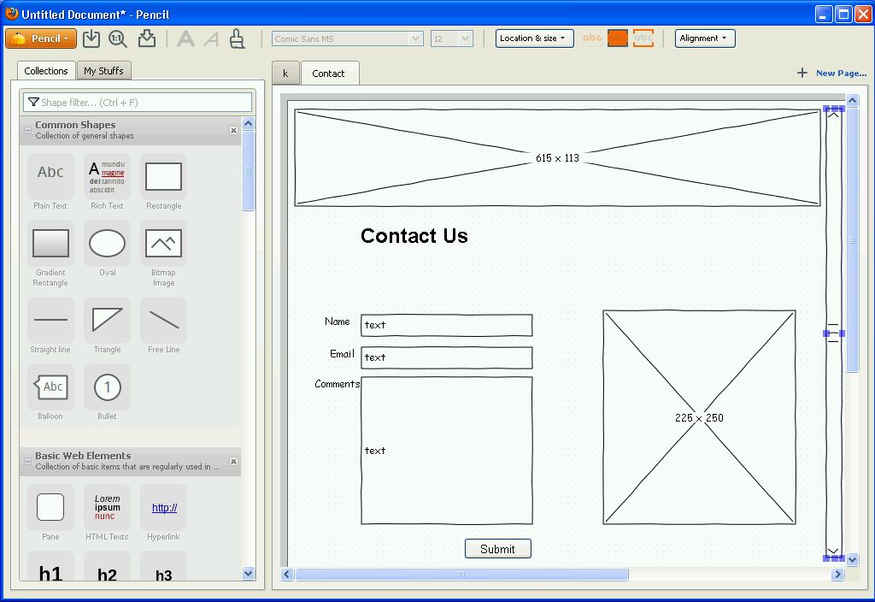Click the Shape filter search field

pyautogui.click(x=138, y=103)
